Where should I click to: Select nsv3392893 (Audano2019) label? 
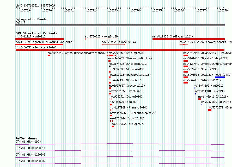(126, 69)
